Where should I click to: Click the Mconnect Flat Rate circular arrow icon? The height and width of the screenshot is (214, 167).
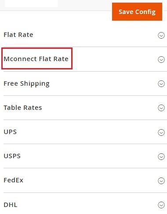161,59
